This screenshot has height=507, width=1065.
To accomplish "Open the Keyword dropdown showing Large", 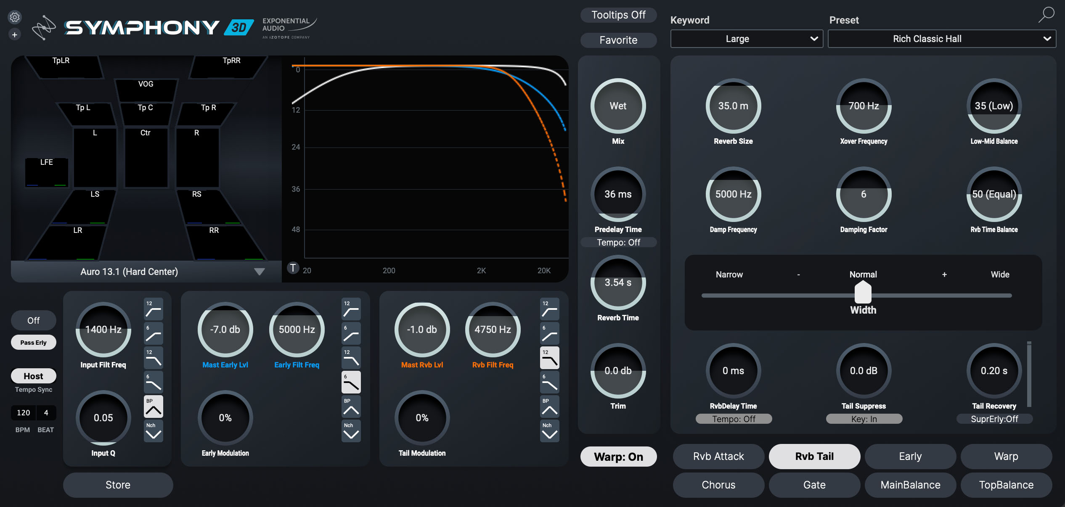I will pos(747,39).
